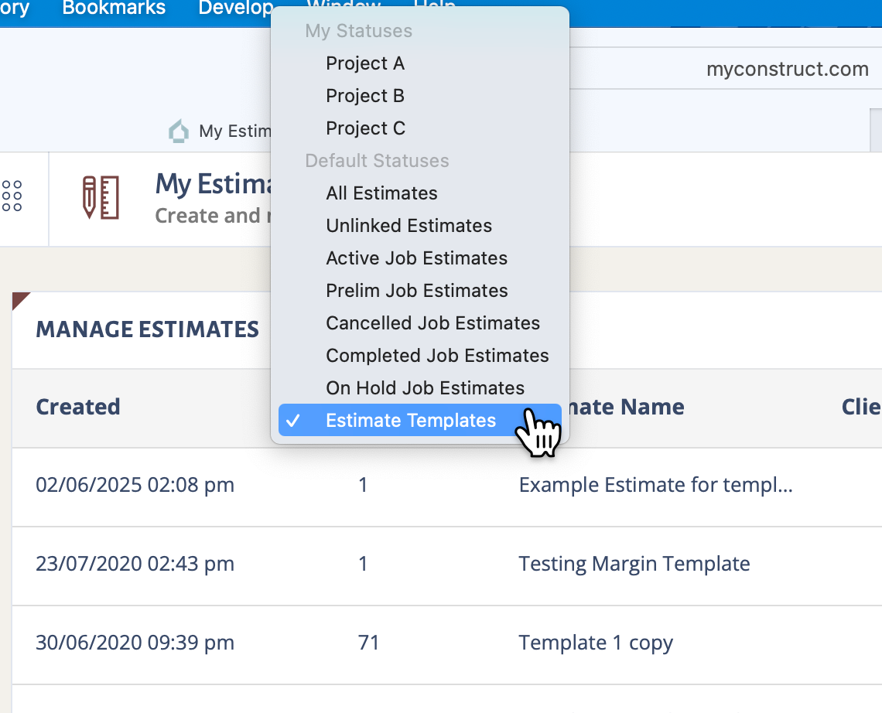
Task: Sort by the Created column header
Action: tap(78, 407)
